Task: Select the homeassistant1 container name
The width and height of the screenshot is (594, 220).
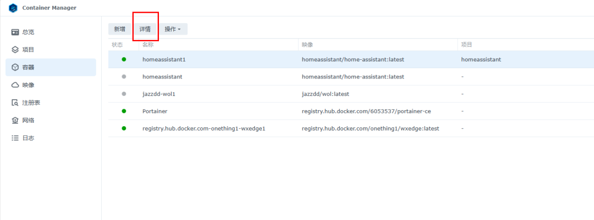Action: [164, 59]
